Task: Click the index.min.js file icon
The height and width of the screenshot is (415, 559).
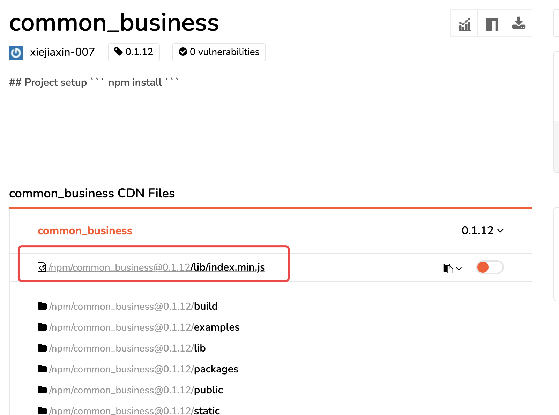Action: [x=42, y=267]
